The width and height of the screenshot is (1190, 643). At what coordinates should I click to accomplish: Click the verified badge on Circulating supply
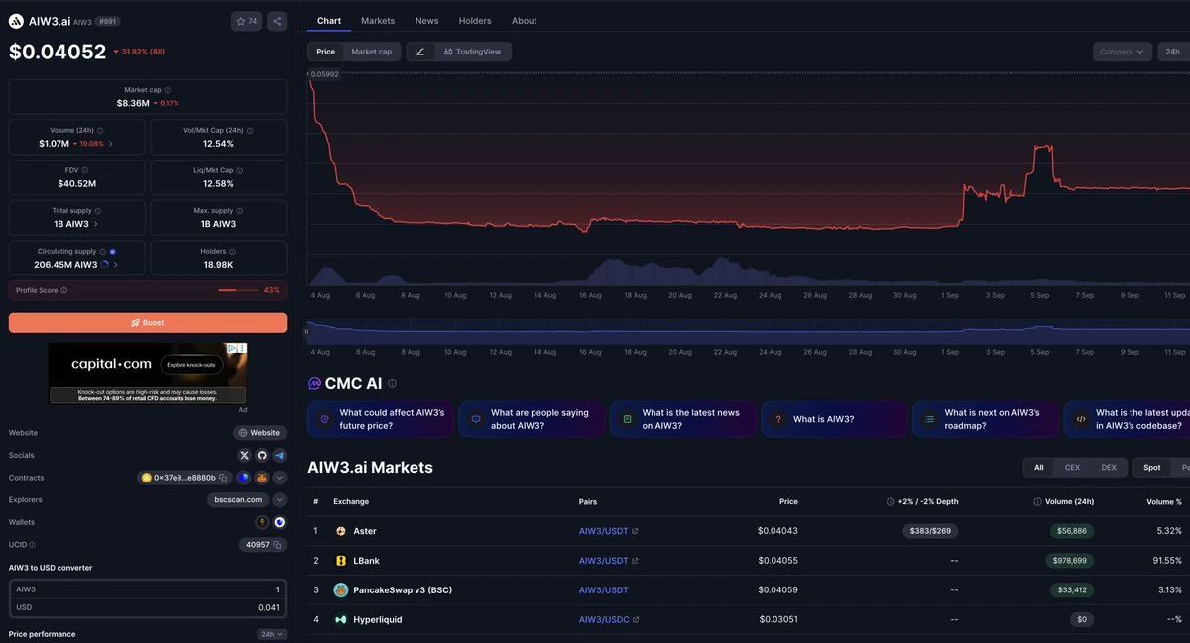(x=112, y=252)
